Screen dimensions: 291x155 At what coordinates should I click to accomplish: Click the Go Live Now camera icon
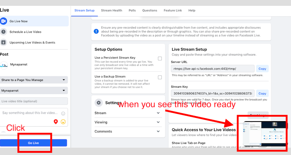coord(3,21)
